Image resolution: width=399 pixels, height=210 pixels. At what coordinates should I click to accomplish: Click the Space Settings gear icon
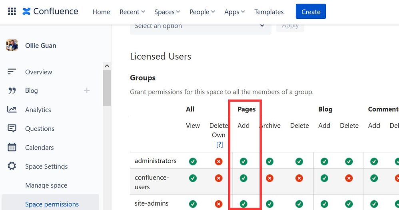[12, 166]
